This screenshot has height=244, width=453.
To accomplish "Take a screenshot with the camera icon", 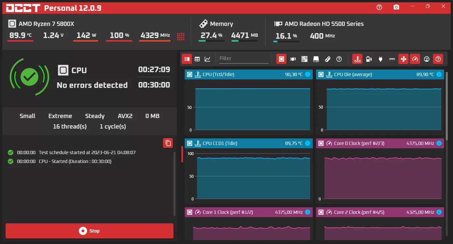I will (x=396, y=7).
